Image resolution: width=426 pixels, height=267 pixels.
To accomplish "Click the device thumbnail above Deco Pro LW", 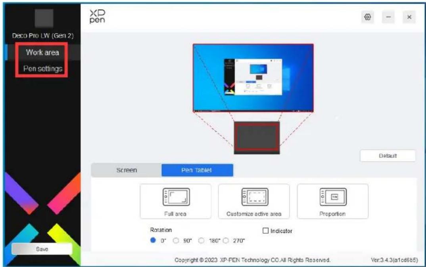I will [x=44, y=18].
